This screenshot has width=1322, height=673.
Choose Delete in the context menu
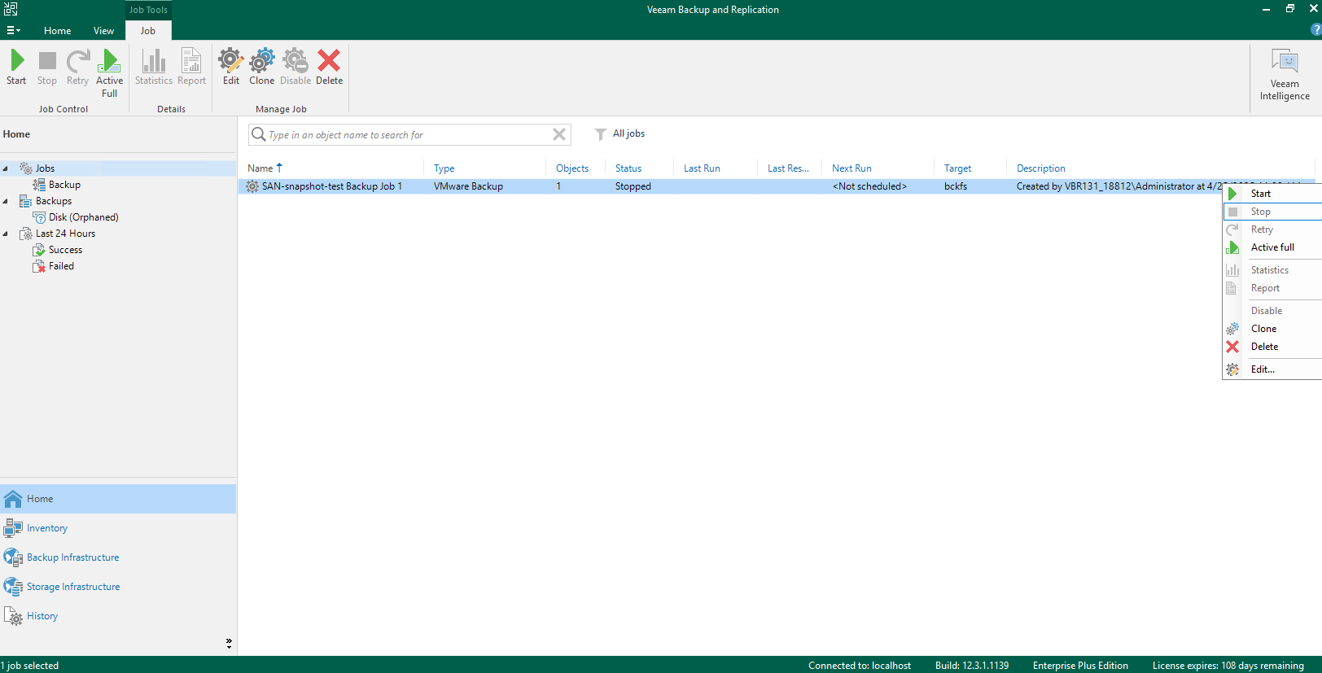pos(1264,347)
